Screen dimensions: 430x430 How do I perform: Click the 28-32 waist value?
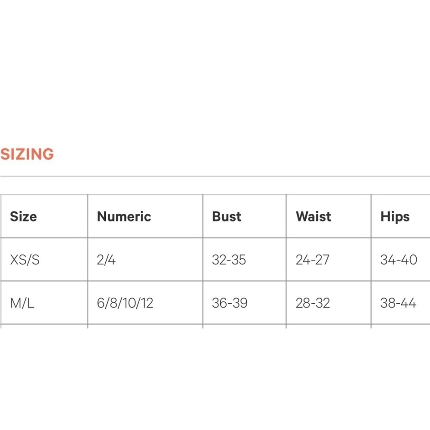[x=313, y=303]
